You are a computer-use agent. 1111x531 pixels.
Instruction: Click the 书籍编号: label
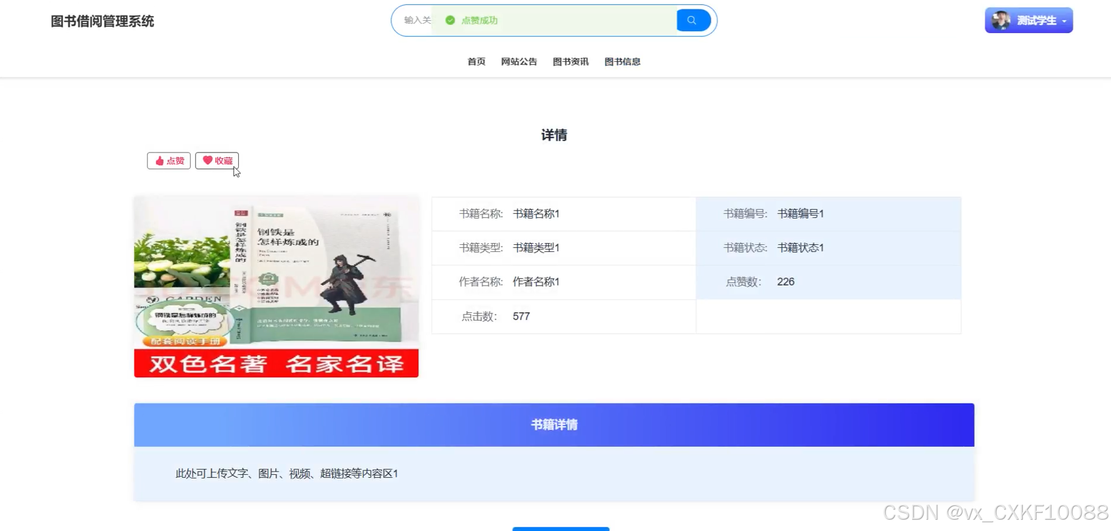(x=745, y=214)
